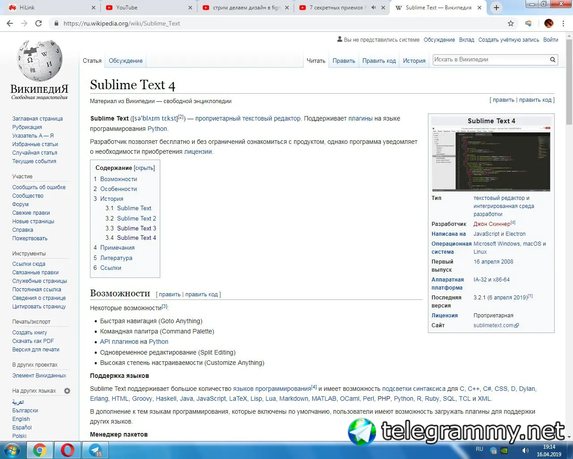The height and width of the screenshot is (459, 573).
Task: Click the Wikipedia globe logo
Action: pos(39,60)
